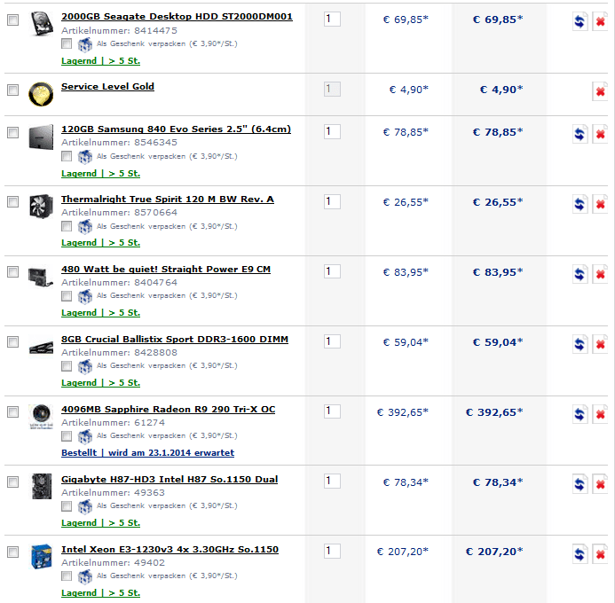Remove the Seagate Desktop HDD from cart

click(x=600, y=21)
